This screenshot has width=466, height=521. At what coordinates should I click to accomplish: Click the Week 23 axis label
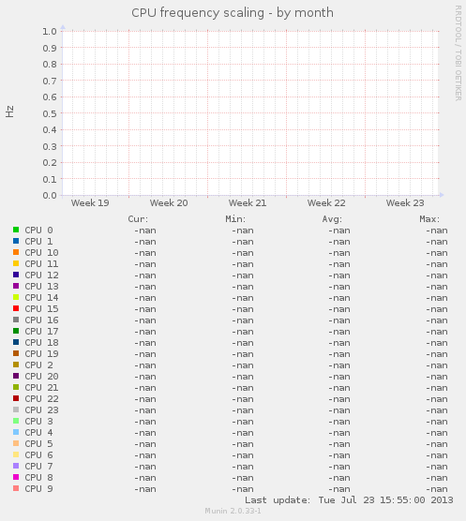click(x=405, y=203)
